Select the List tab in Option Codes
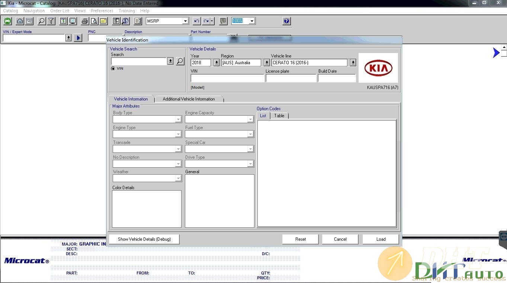Screen dimensions: 507x283 [263, 116]
